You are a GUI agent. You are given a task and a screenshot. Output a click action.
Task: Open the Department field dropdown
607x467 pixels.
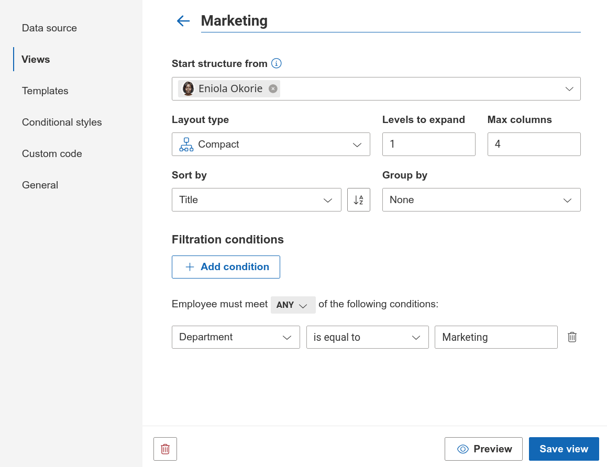(236, 337)
